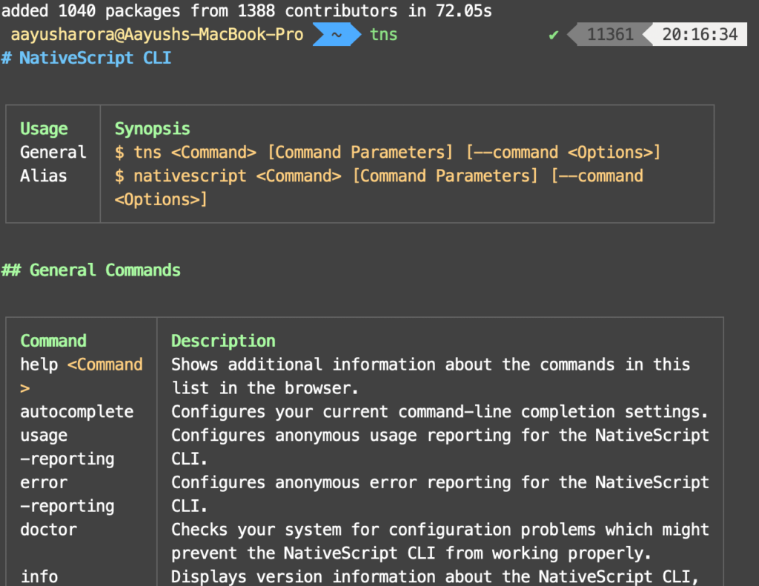The width and height of the screenshot is (759, 586).
Task: Click 'Shows additional information' description text
Action: click(431, 364)
